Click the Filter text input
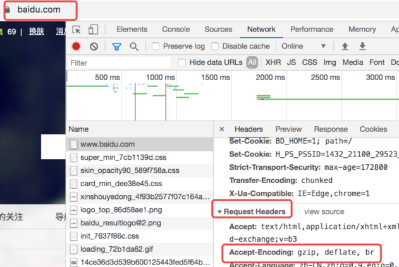Image resolution: width=399 pixels, height=267 pixels. [120, 62]
